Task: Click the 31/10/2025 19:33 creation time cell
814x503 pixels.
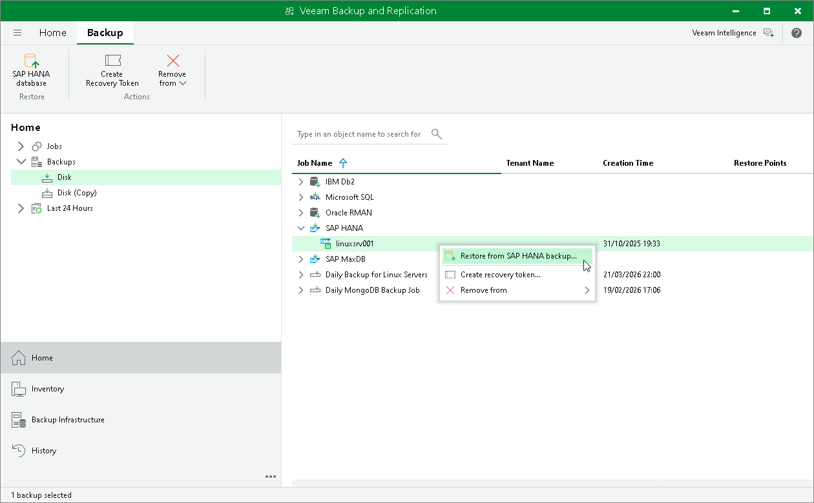Action: [631, 244]
